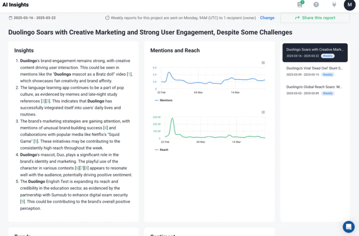
Task: Open citation reference [4] link
Action: point(105,128)
